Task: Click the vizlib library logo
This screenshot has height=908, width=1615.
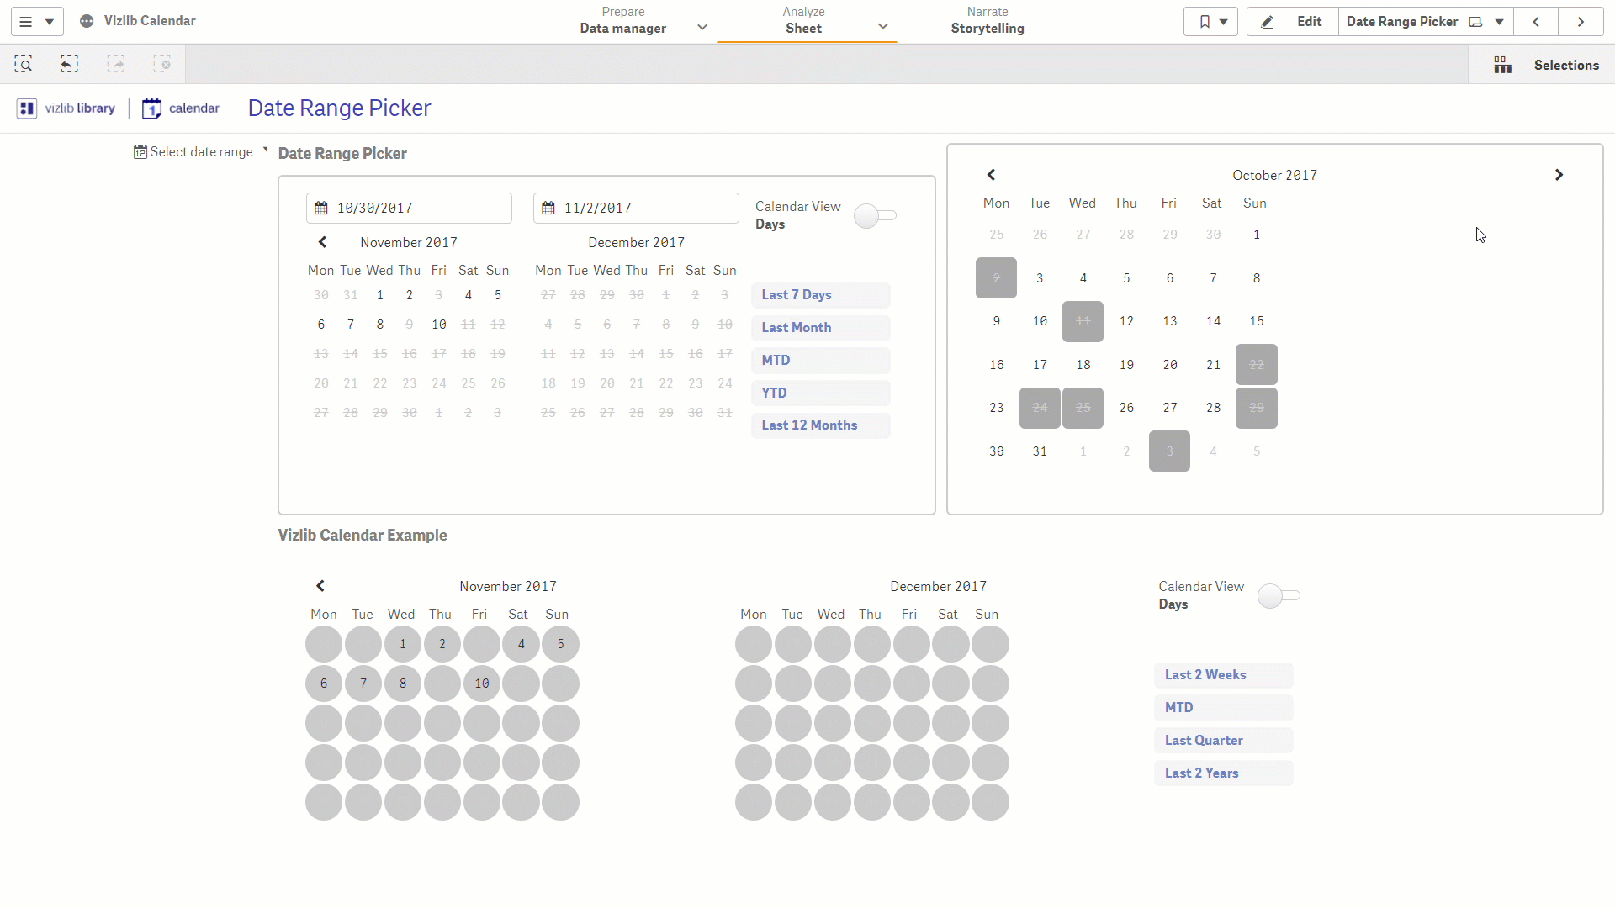Action: tap(66, 108)
